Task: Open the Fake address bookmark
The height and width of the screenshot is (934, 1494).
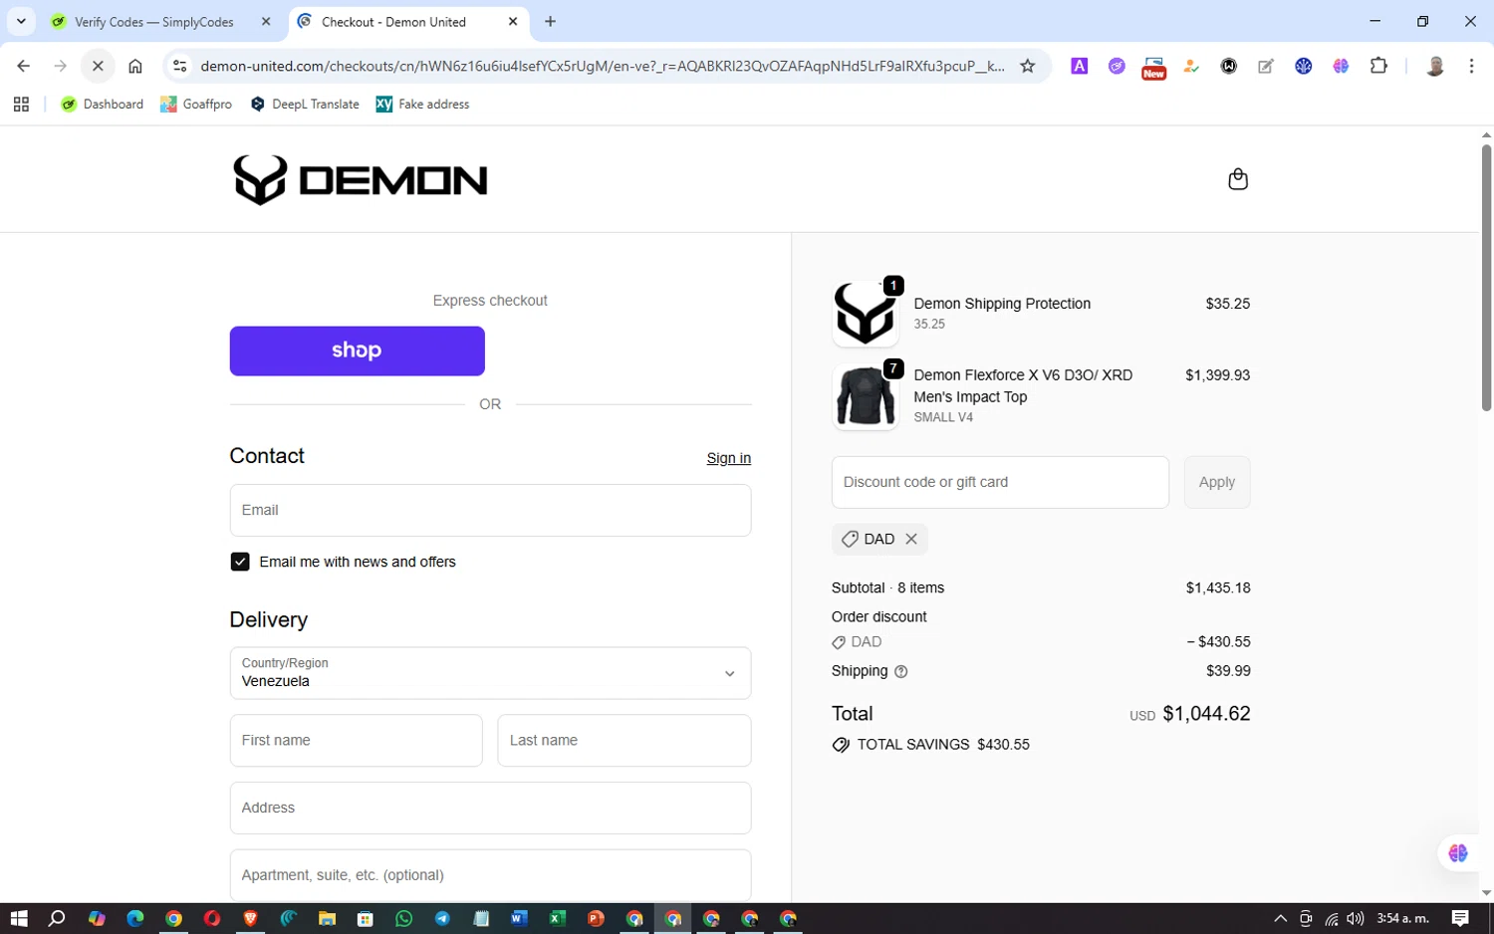Action: pos(422,104)
